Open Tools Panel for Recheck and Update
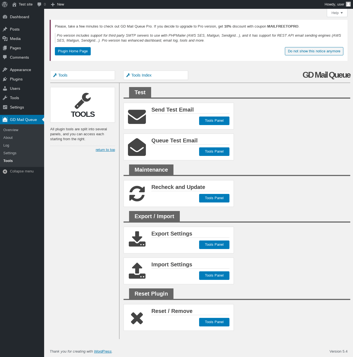The height and width of the screenshot is (357, 353). (x=214, y=198)
